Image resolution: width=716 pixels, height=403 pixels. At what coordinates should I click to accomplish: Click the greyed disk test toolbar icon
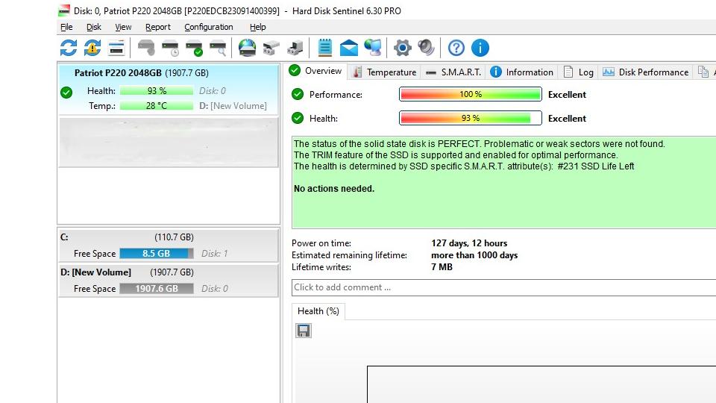click(x=147, y=48)
